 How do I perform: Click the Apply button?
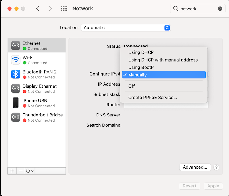pos(213,186)
